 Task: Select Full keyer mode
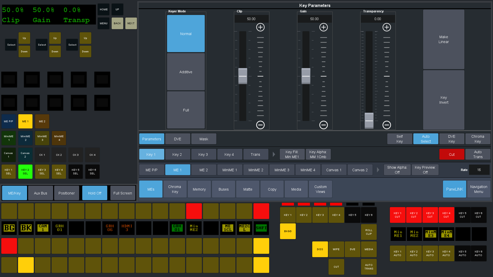186,110
